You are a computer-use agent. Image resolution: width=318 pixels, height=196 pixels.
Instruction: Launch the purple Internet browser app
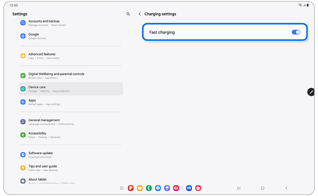click(167, 188)
